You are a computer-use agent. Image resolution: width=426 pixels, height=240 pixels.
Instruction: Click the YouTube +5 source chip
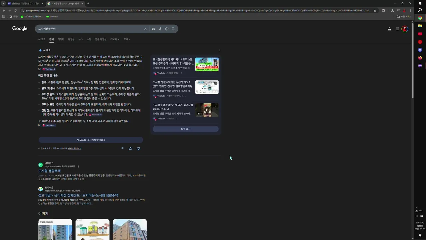click(96, 115)
